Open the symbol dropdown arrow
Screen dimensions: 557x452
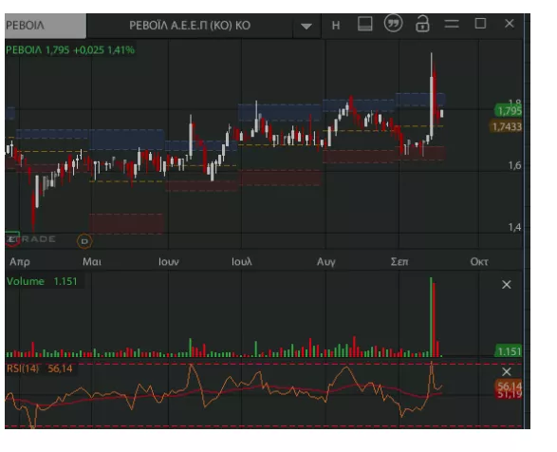pyautogui.click(x=306, y=26)
